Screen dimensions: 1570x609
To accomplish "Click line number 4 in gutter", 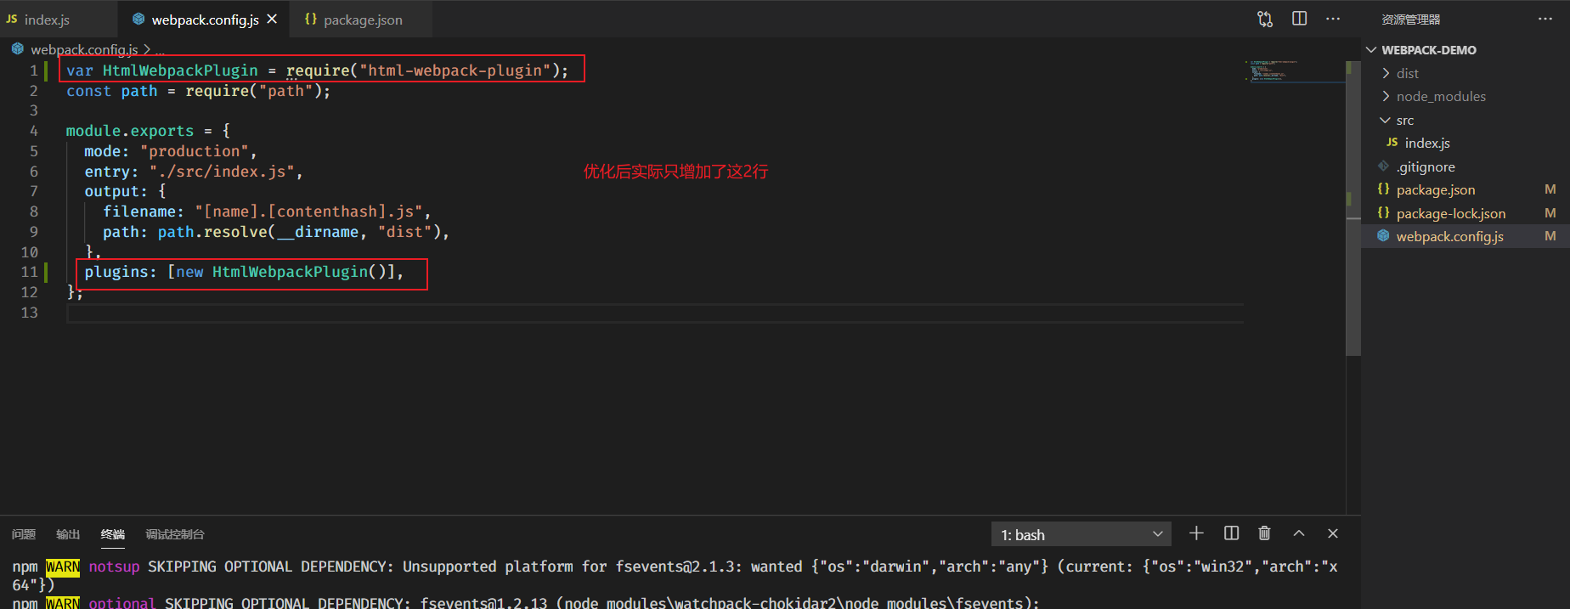I will coord(34,131).
